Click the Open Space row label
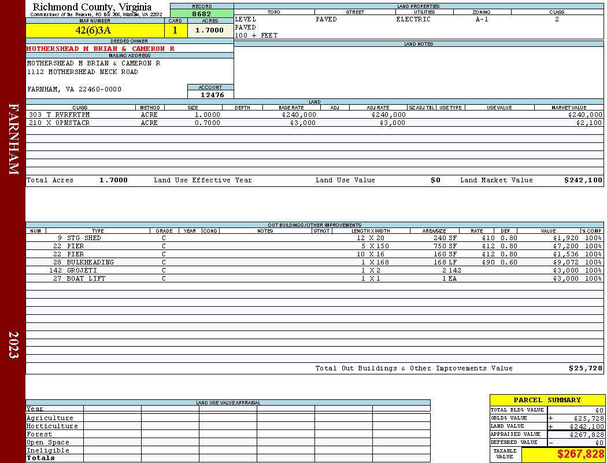The image size is (607, 463). [x=48, y=443]
